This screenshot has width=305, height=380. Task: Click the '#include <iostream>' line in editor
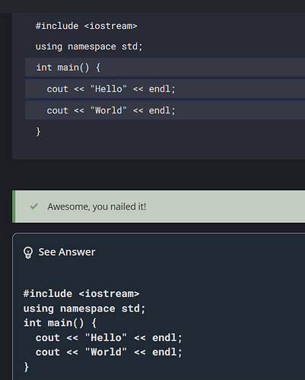[87, 26]
